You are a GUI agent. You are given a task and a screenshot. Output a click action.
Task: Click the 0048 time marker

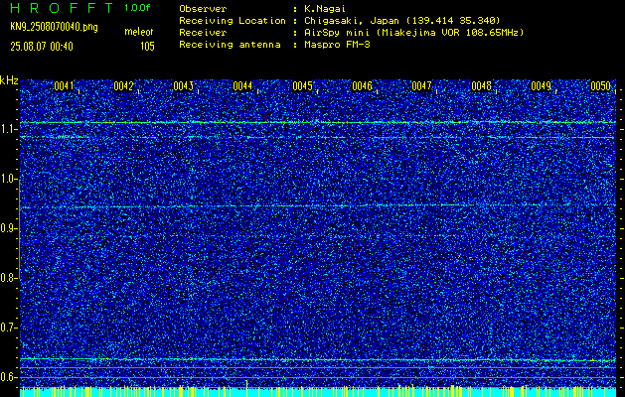482,86
